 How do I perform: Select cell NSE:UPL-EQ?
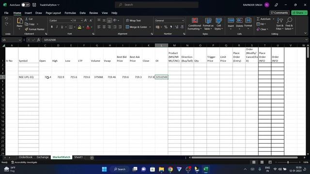click(29, 77)
